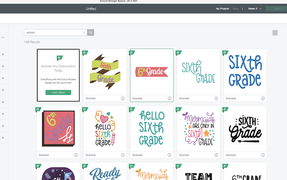This screenshot has width=287, height=180.
Task: Open info for blue Sixth Grade image
Action: click(x=263, y=98)
